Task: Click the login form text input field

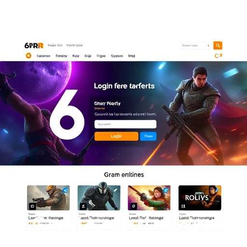Action: pyautogui.click(x=125, y=124)
